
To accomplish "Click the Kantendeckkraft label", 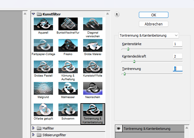I will (x=134, y=56).
